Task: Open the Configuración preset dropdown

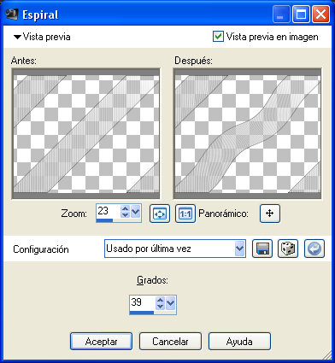Action: [x=239, y=249]
